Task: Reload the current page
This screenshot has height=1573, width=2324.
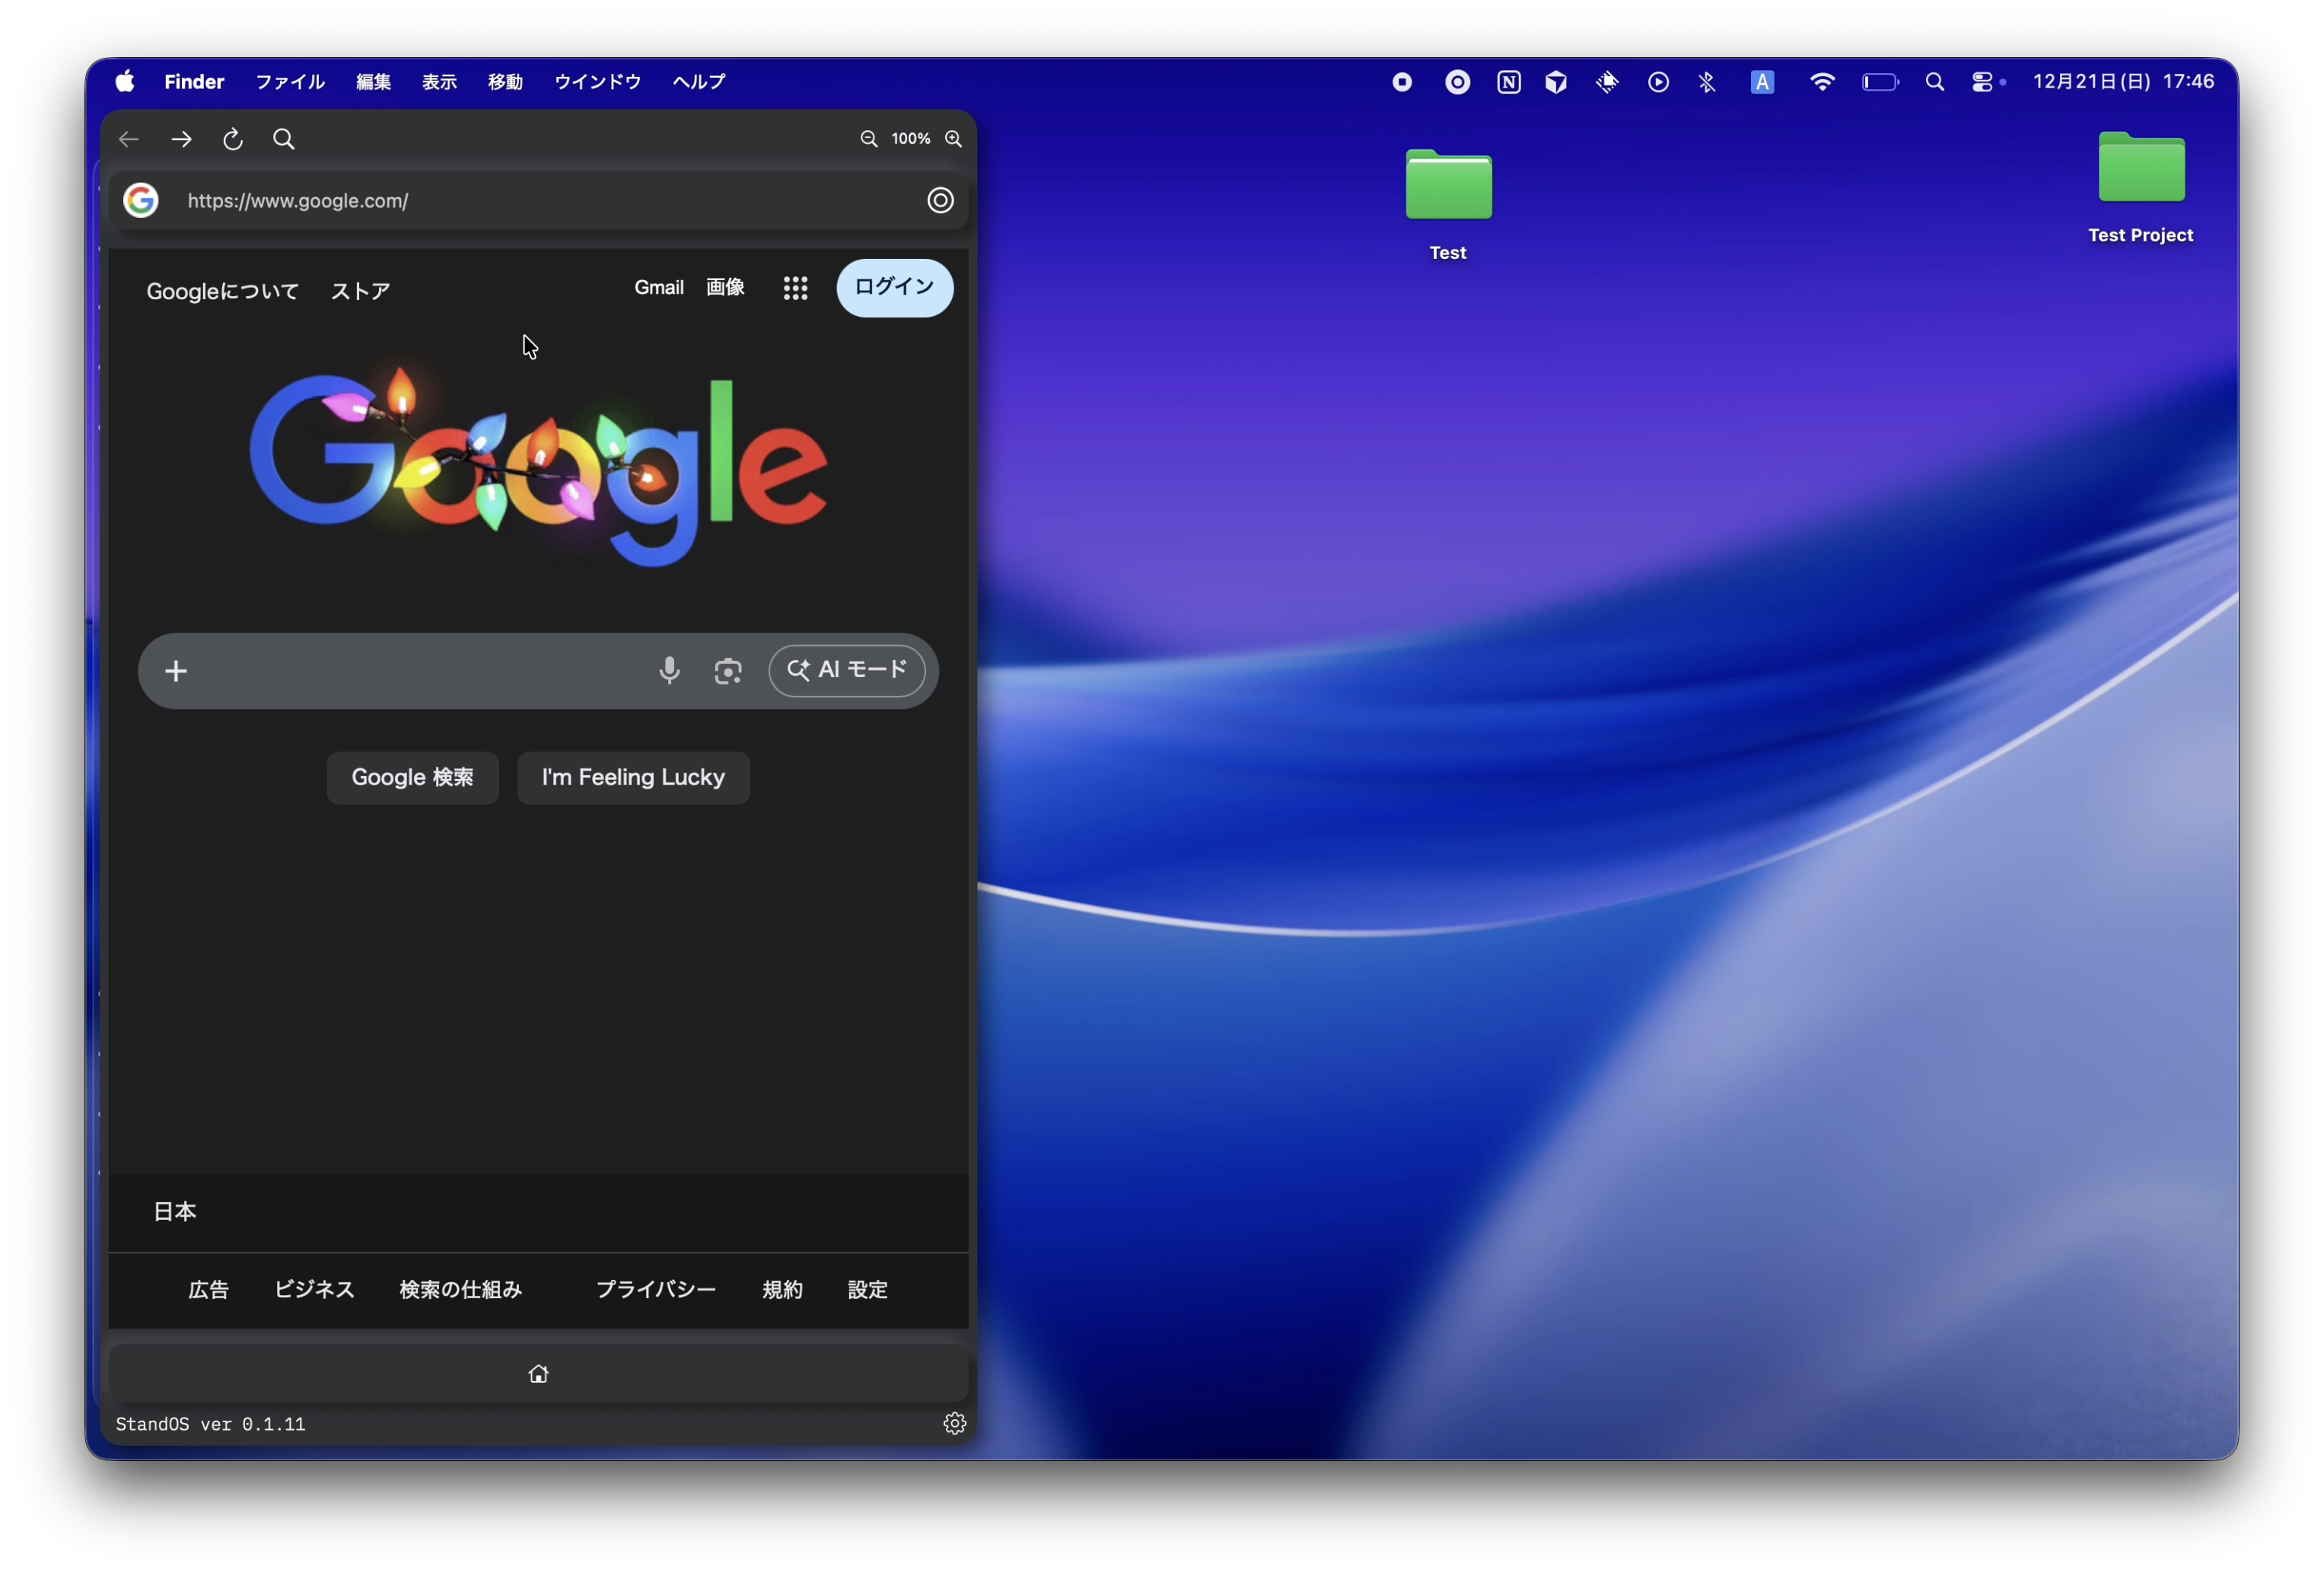Action: point(232,139)
